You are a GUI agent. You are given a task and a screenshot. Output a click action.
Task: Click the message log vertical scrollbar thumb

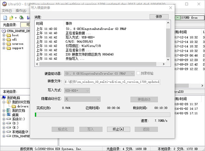coord(168,43)
